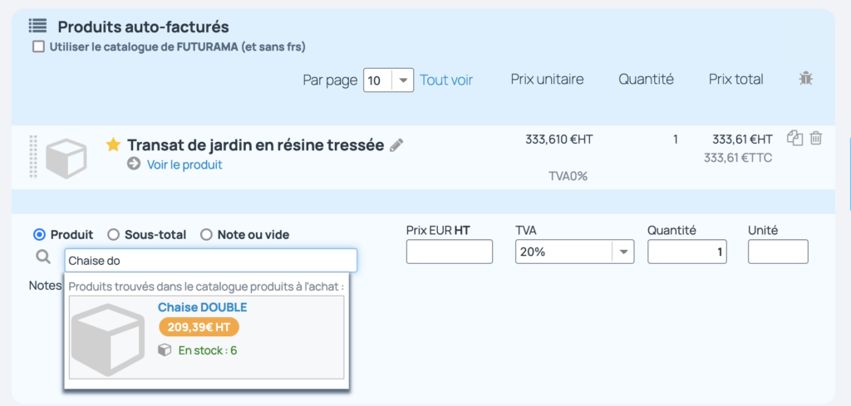The width and height of the screenshot is (851, 406).
Task: Click the Tout voir link
Action: click(446, 81)
